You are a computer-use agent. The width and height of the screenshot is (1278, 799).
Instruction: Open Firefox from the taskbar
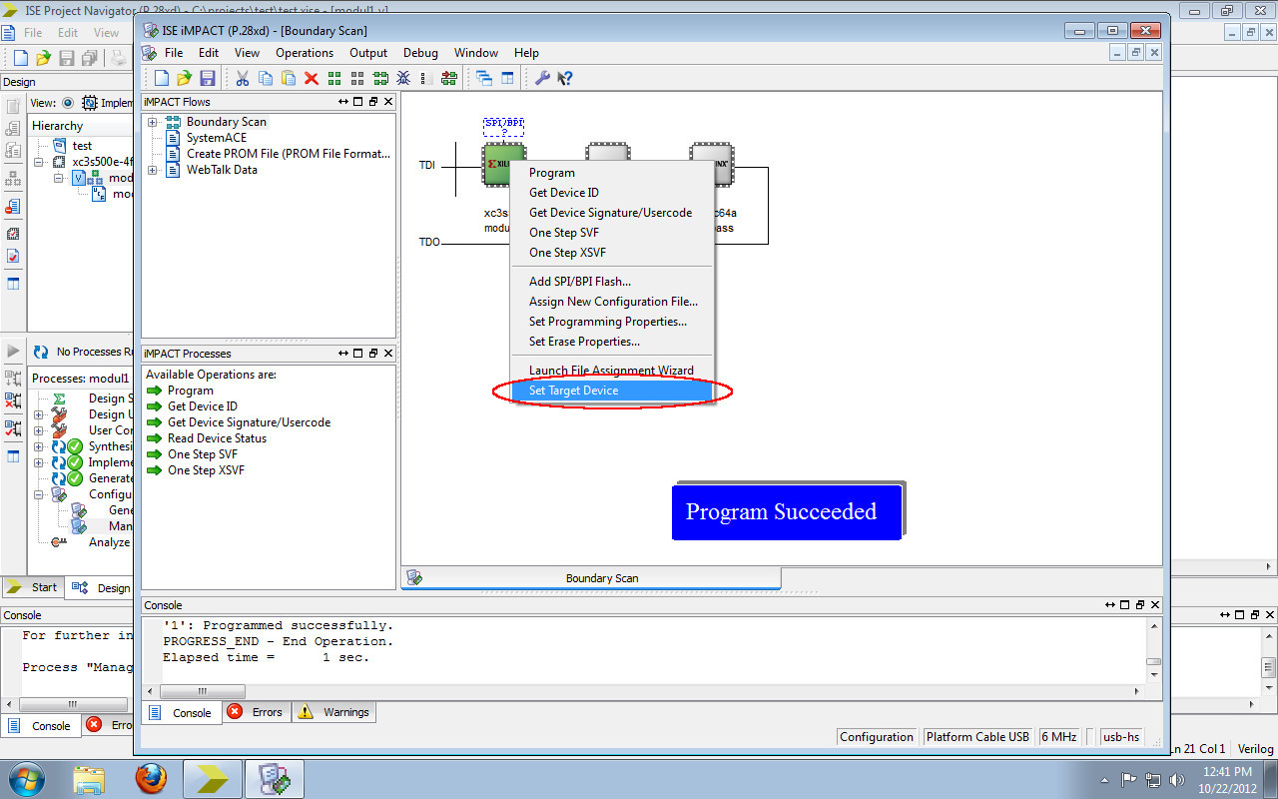[x=152, y=778]
